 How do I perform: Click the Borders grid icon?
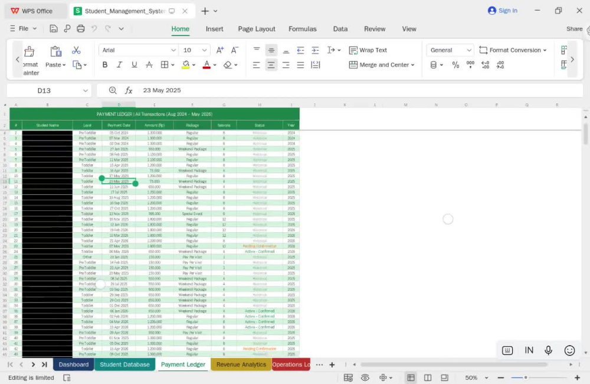(x=165, y=65)
